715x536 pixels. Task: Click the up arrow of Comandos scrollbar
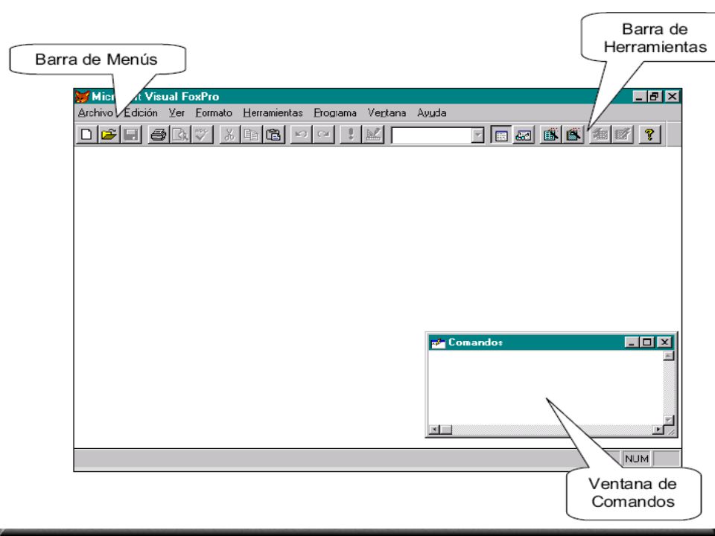tap(669, 356)
